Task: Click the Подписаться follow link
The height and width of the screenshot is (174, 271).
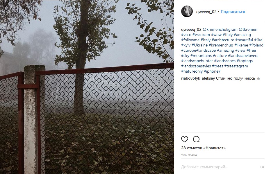Action: [233, 12]
